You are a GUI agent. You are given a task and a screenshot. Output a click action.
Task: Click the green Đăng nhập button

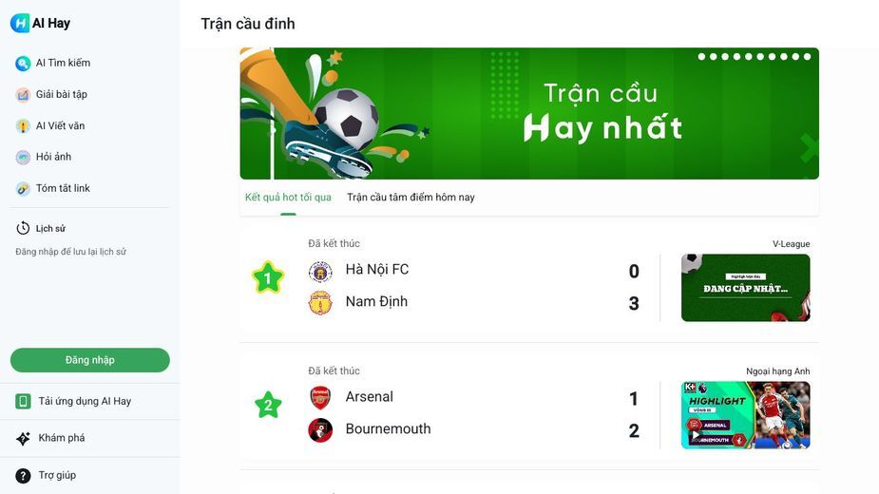[x=89, y=360]
